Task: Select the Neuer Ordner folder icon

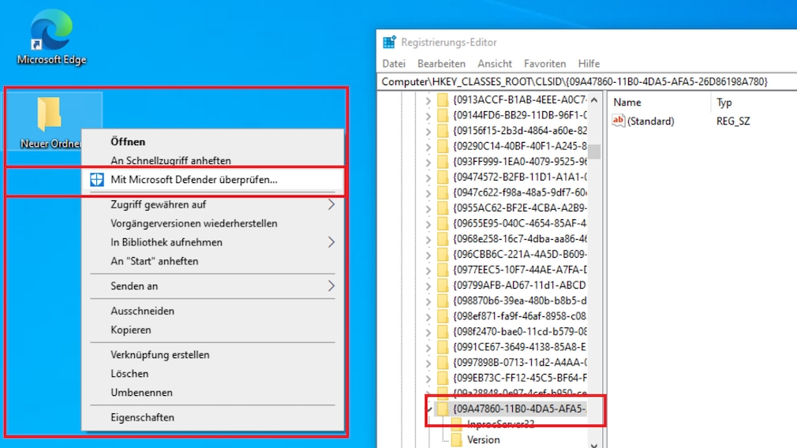Action: click(x=49, y=114)
